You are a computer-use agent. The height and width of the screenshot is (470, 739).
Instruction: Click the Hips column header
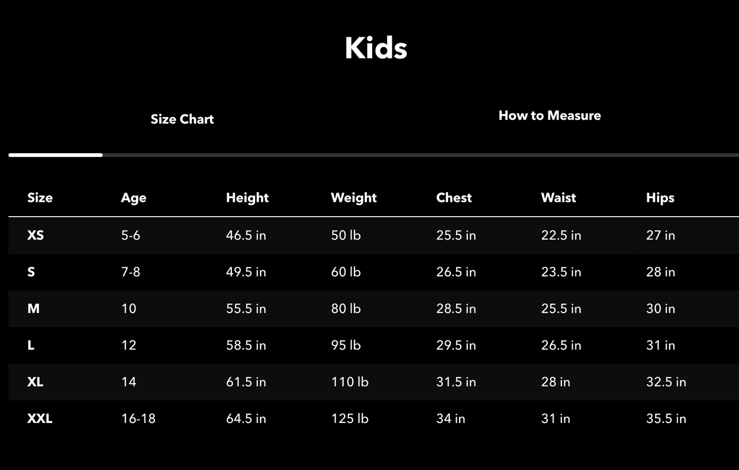pos(660,198)
